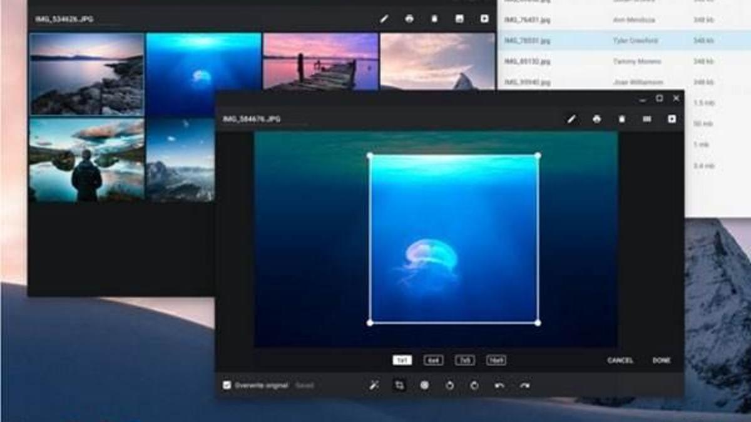Screen dimensions: 751x422
Task: Click the trash delete icon in front editor window
Action: coord(621,119)
